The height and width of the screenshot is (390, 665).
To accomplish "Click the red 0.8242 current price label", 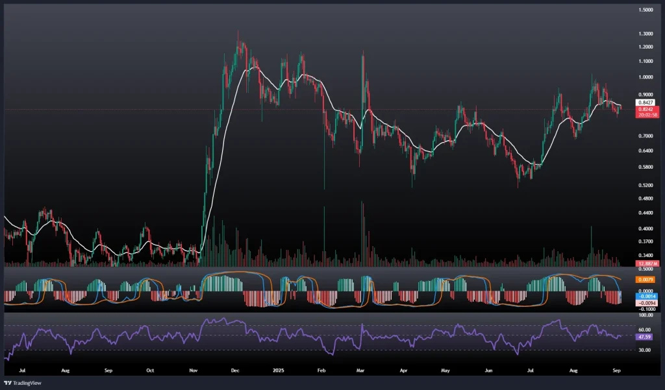I will tap(646, 109).
